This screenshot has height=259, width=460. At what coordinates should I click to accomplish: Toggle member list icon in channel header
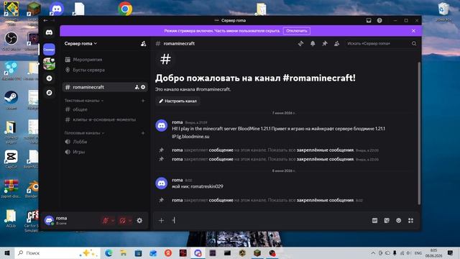click(x=337, y=43)
